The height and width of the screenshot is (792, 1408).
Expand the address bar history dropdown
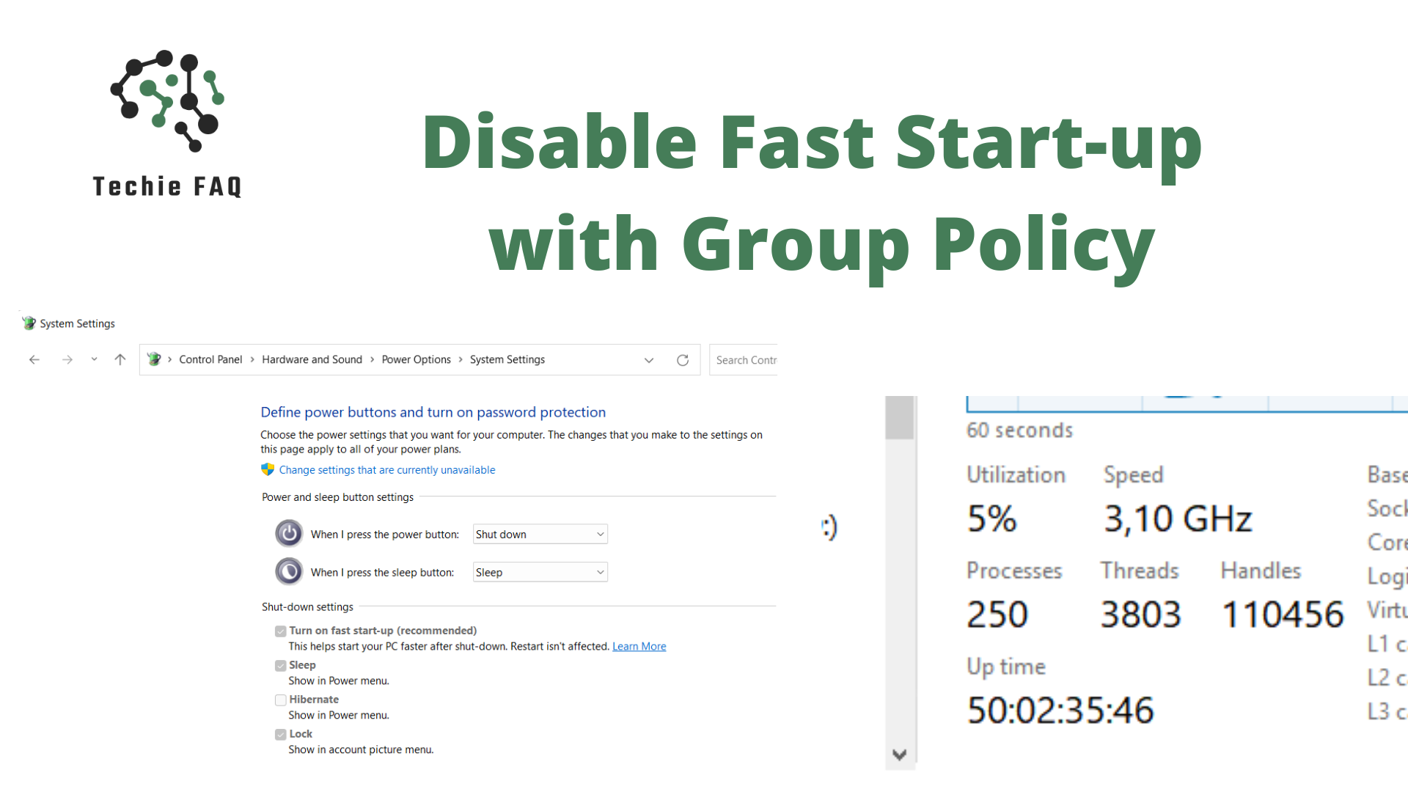[x=649, y=360]
